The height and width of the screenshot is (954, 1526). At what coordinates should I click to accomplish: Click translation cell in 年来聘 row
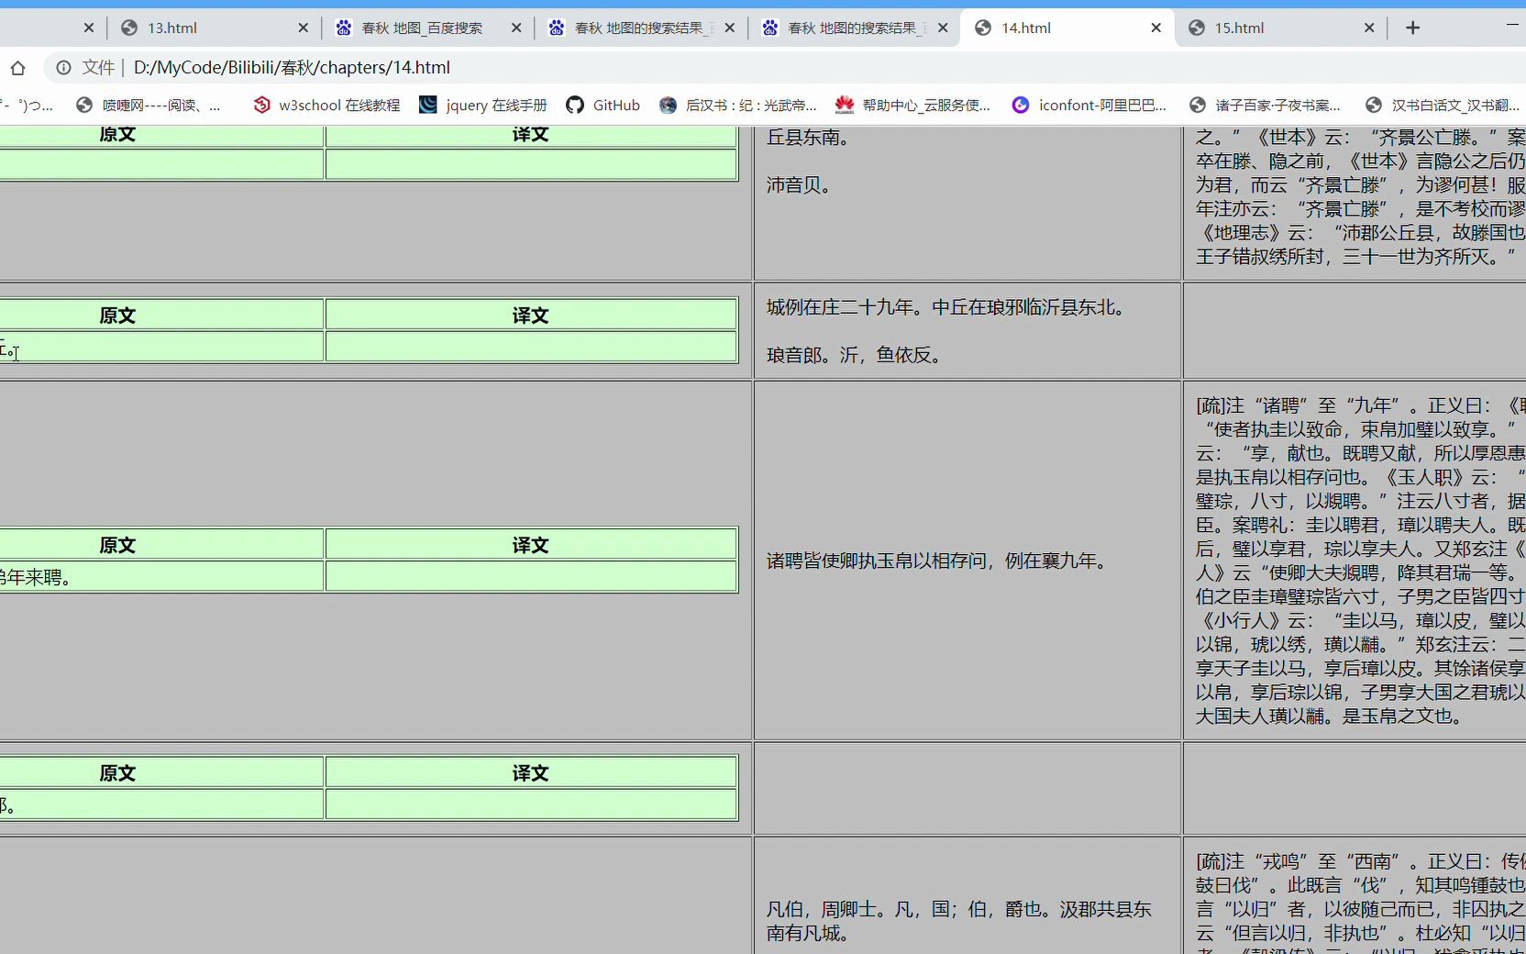tap(531, 577)
